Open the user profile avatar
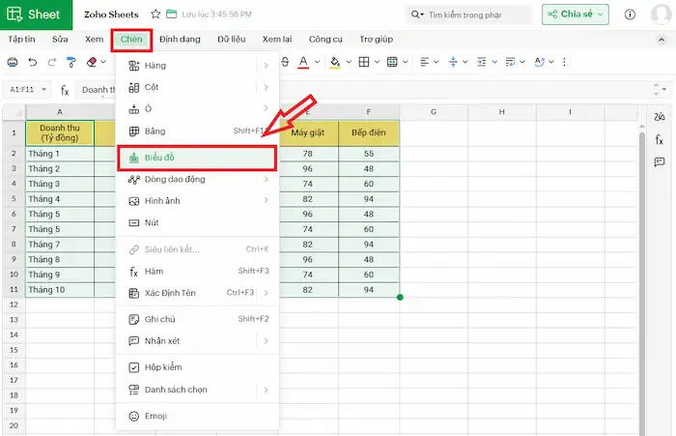The image size is (676, 436). (x=661, y=15)
